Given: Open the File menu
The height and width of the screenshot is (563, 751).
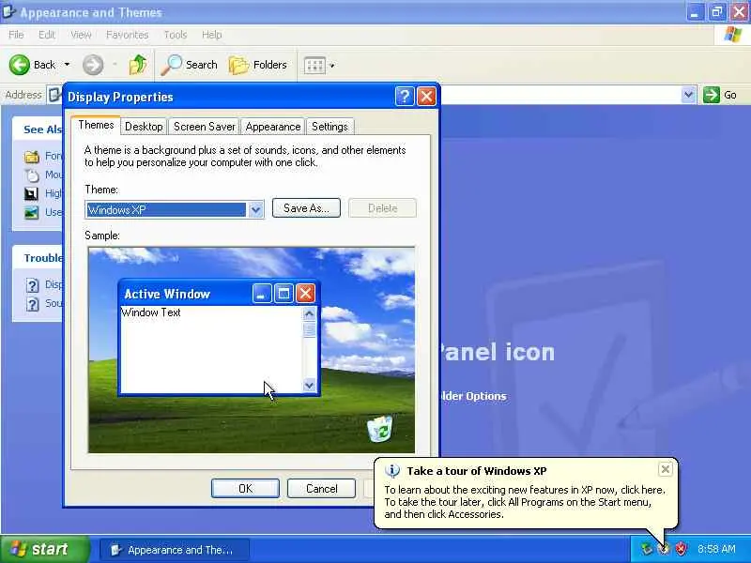Looking at the screenshot, I should pos(16,35).
